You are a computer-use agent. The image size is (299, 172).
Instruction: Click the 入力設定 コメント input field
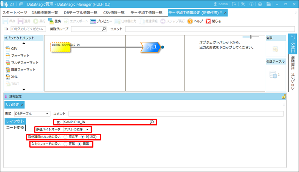click(x=176, y=114)
